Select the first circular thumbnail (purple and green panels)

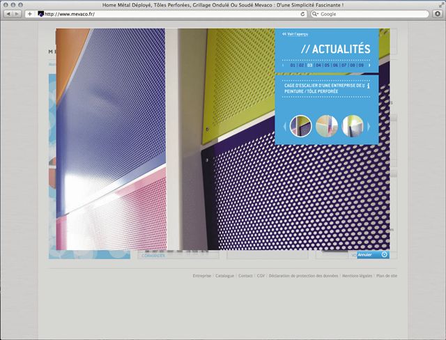click(300, 126)
